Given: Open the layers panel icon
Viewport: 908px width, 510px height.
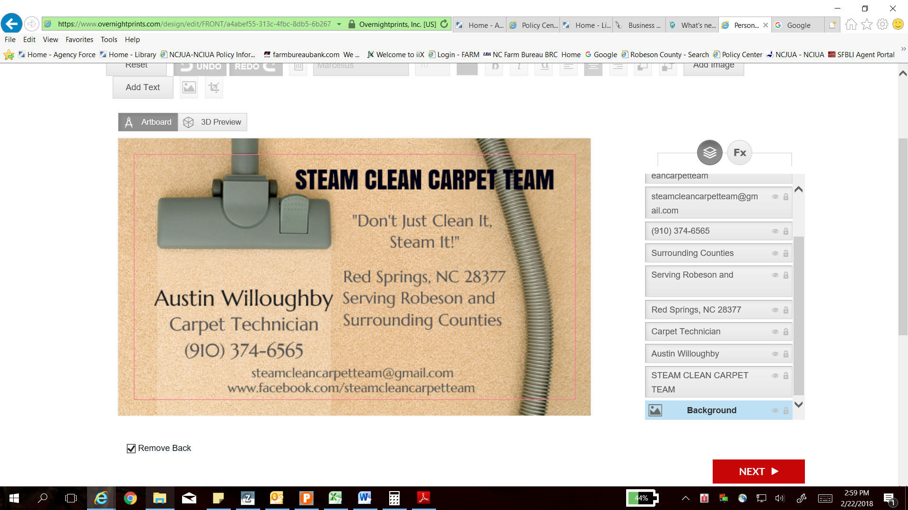Looking at the screenshot, I should point(709,153).
